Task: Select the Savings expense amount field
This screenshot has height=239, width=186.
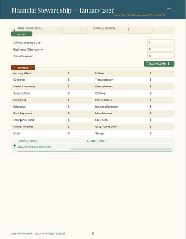Action: [160, 133]
